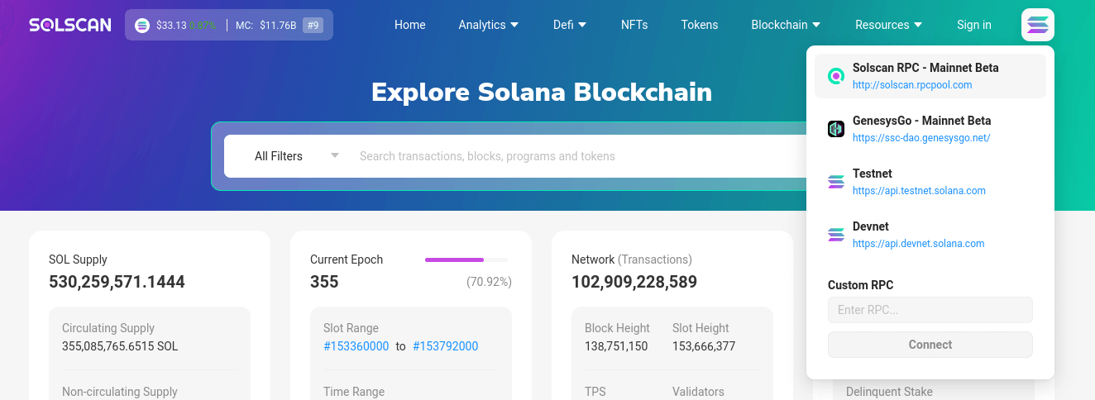Select GenesysGo - Mainnet Beta network
The height and width of the screenshot is (400, 1095).
(930, 129)
